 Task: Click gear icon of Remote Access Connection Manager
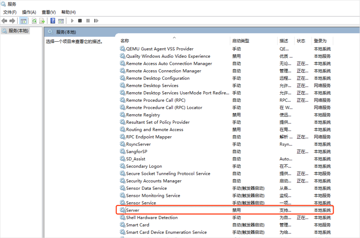(123, 71)
